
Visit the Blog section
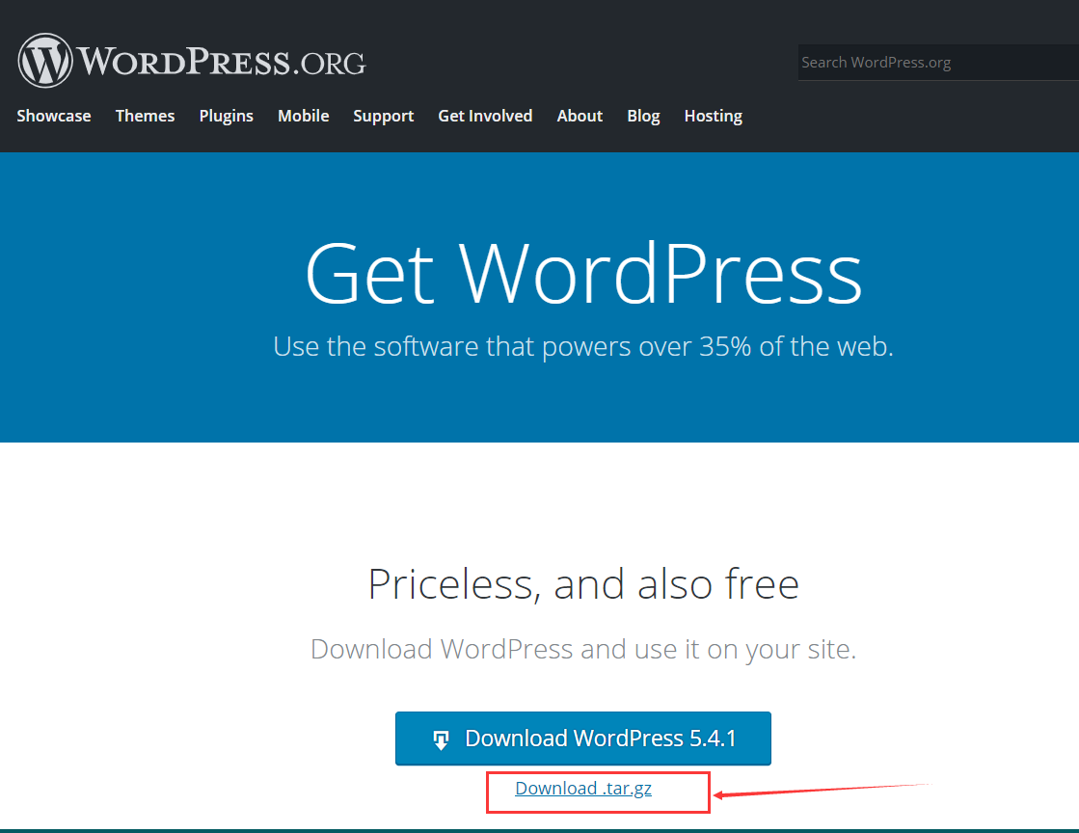click(x=643, y=117)
